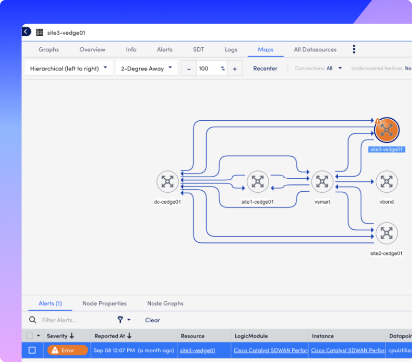412x362 pixels.
Task: Switch to the Graphs tab
Action: pyautogui.click(x=49, y=49)
